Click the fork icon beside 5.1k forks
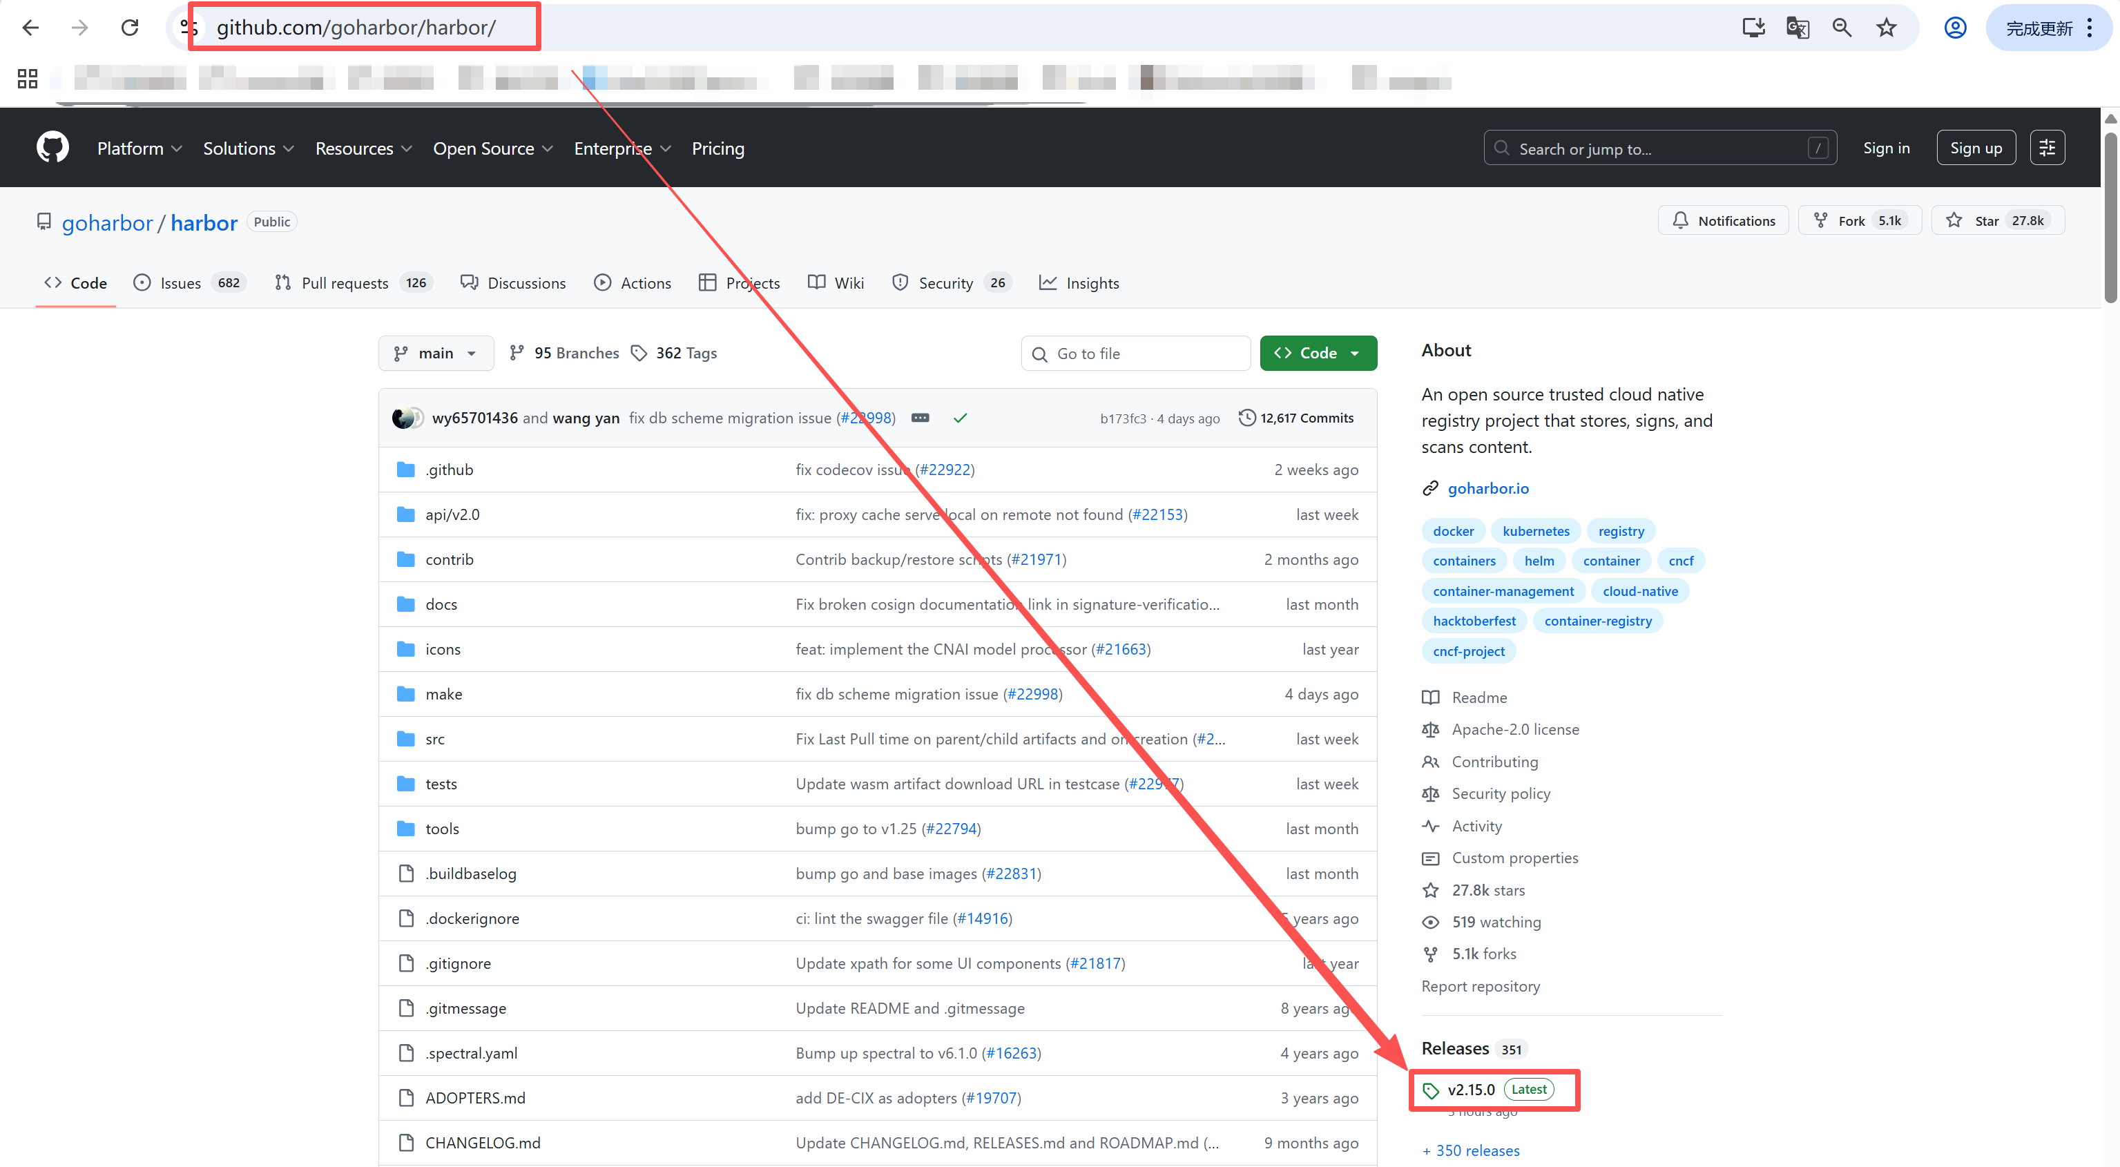 [1430, 955]
